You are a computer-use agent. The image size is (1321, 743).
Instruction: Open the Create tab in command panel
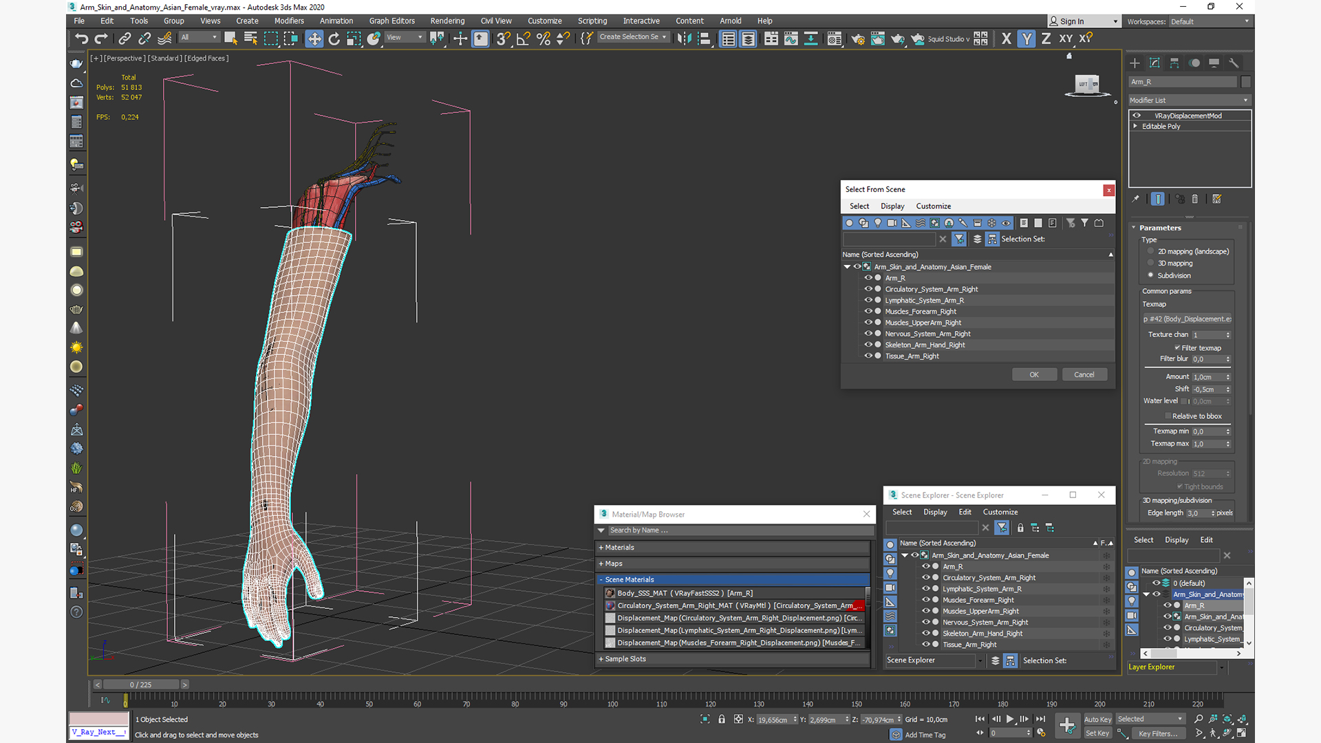[x=1135, y=63]
